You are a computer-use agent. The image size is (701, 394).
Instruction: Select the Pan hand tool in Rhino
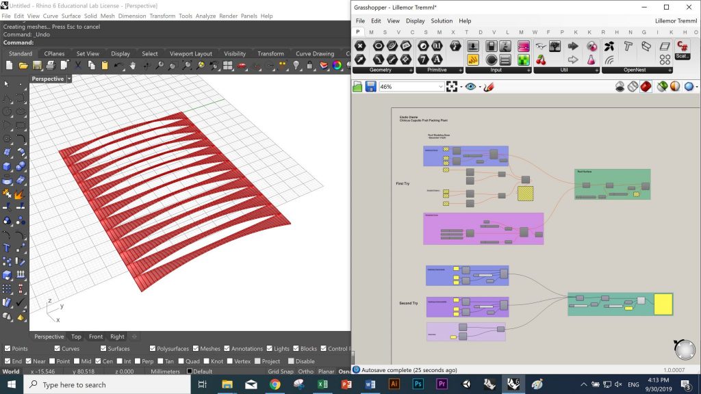point(133,65)
